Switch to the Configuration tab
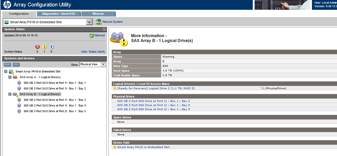Image resolution: width=337 pixels, height=156 pixels. pos(19,14)
